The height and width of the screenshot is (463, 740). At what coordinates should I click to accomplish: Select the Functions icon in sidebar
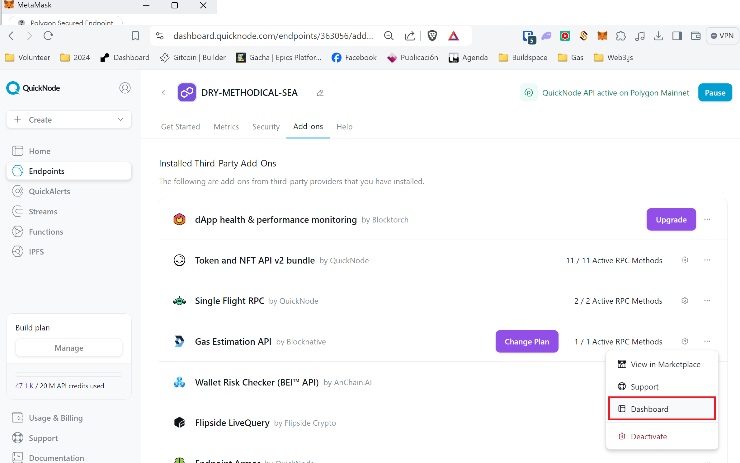coord(18,231)
